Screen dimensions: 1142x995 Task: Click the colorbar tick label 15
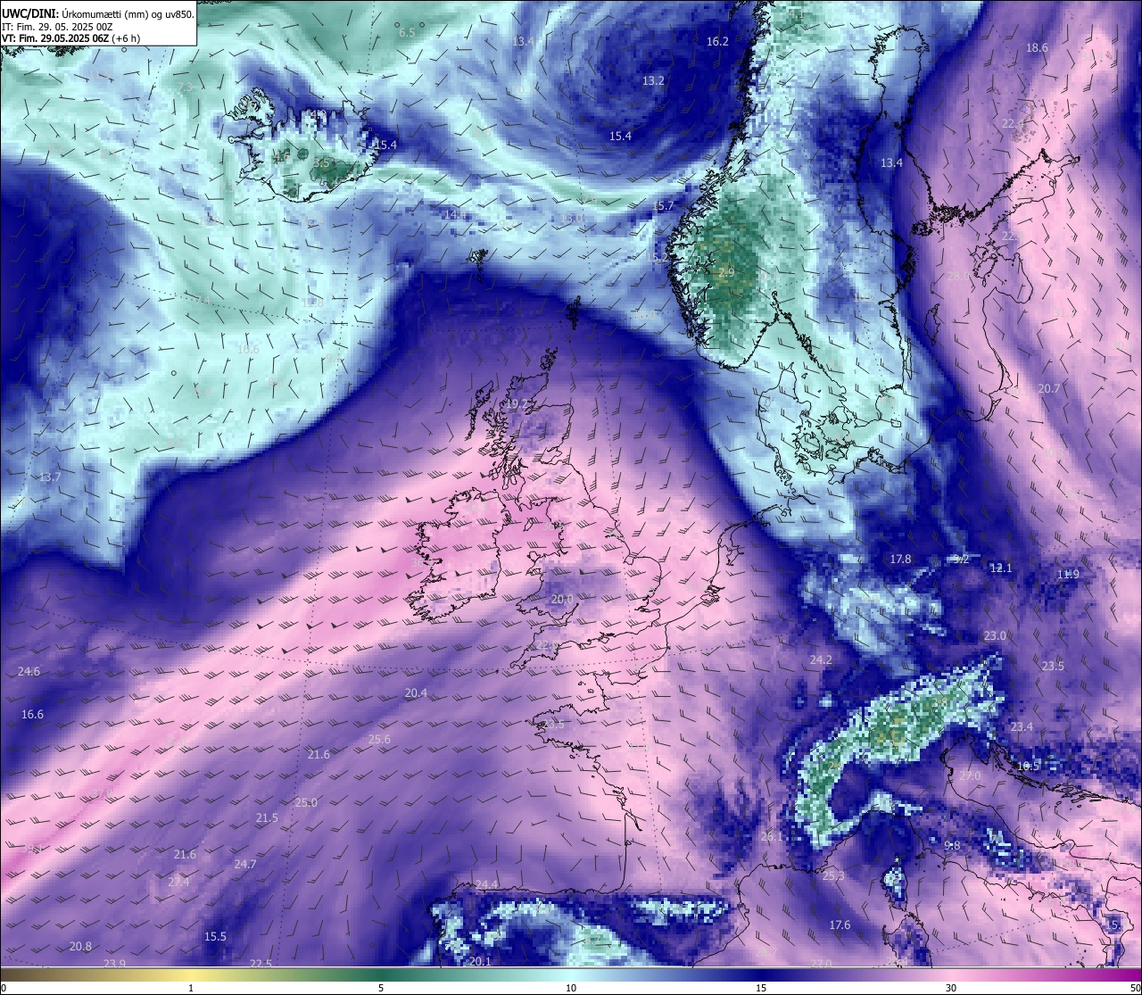tap(761, 988)
